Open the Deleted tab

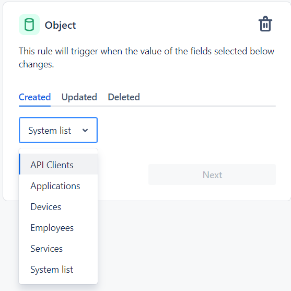click(x=124, y=97)
